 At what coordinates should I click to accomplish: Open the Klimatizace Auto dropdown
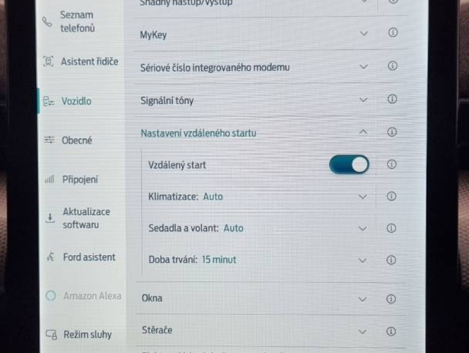point(363,197)
